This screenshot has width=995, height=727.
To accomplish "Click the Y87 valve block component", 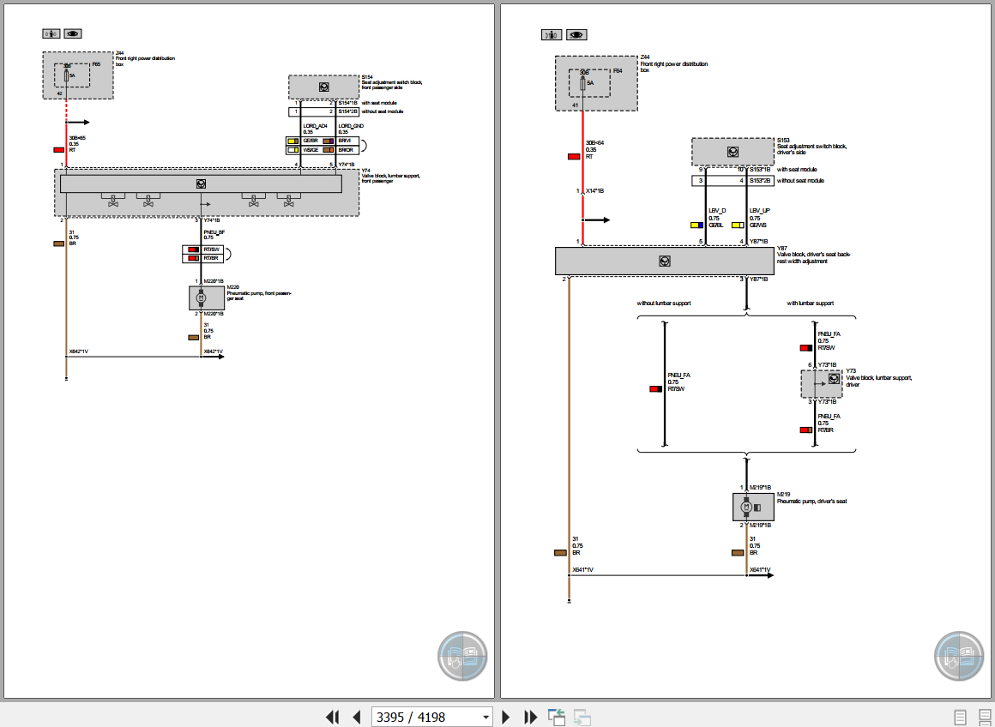I will pyautogui.click(x=665, y=261).
